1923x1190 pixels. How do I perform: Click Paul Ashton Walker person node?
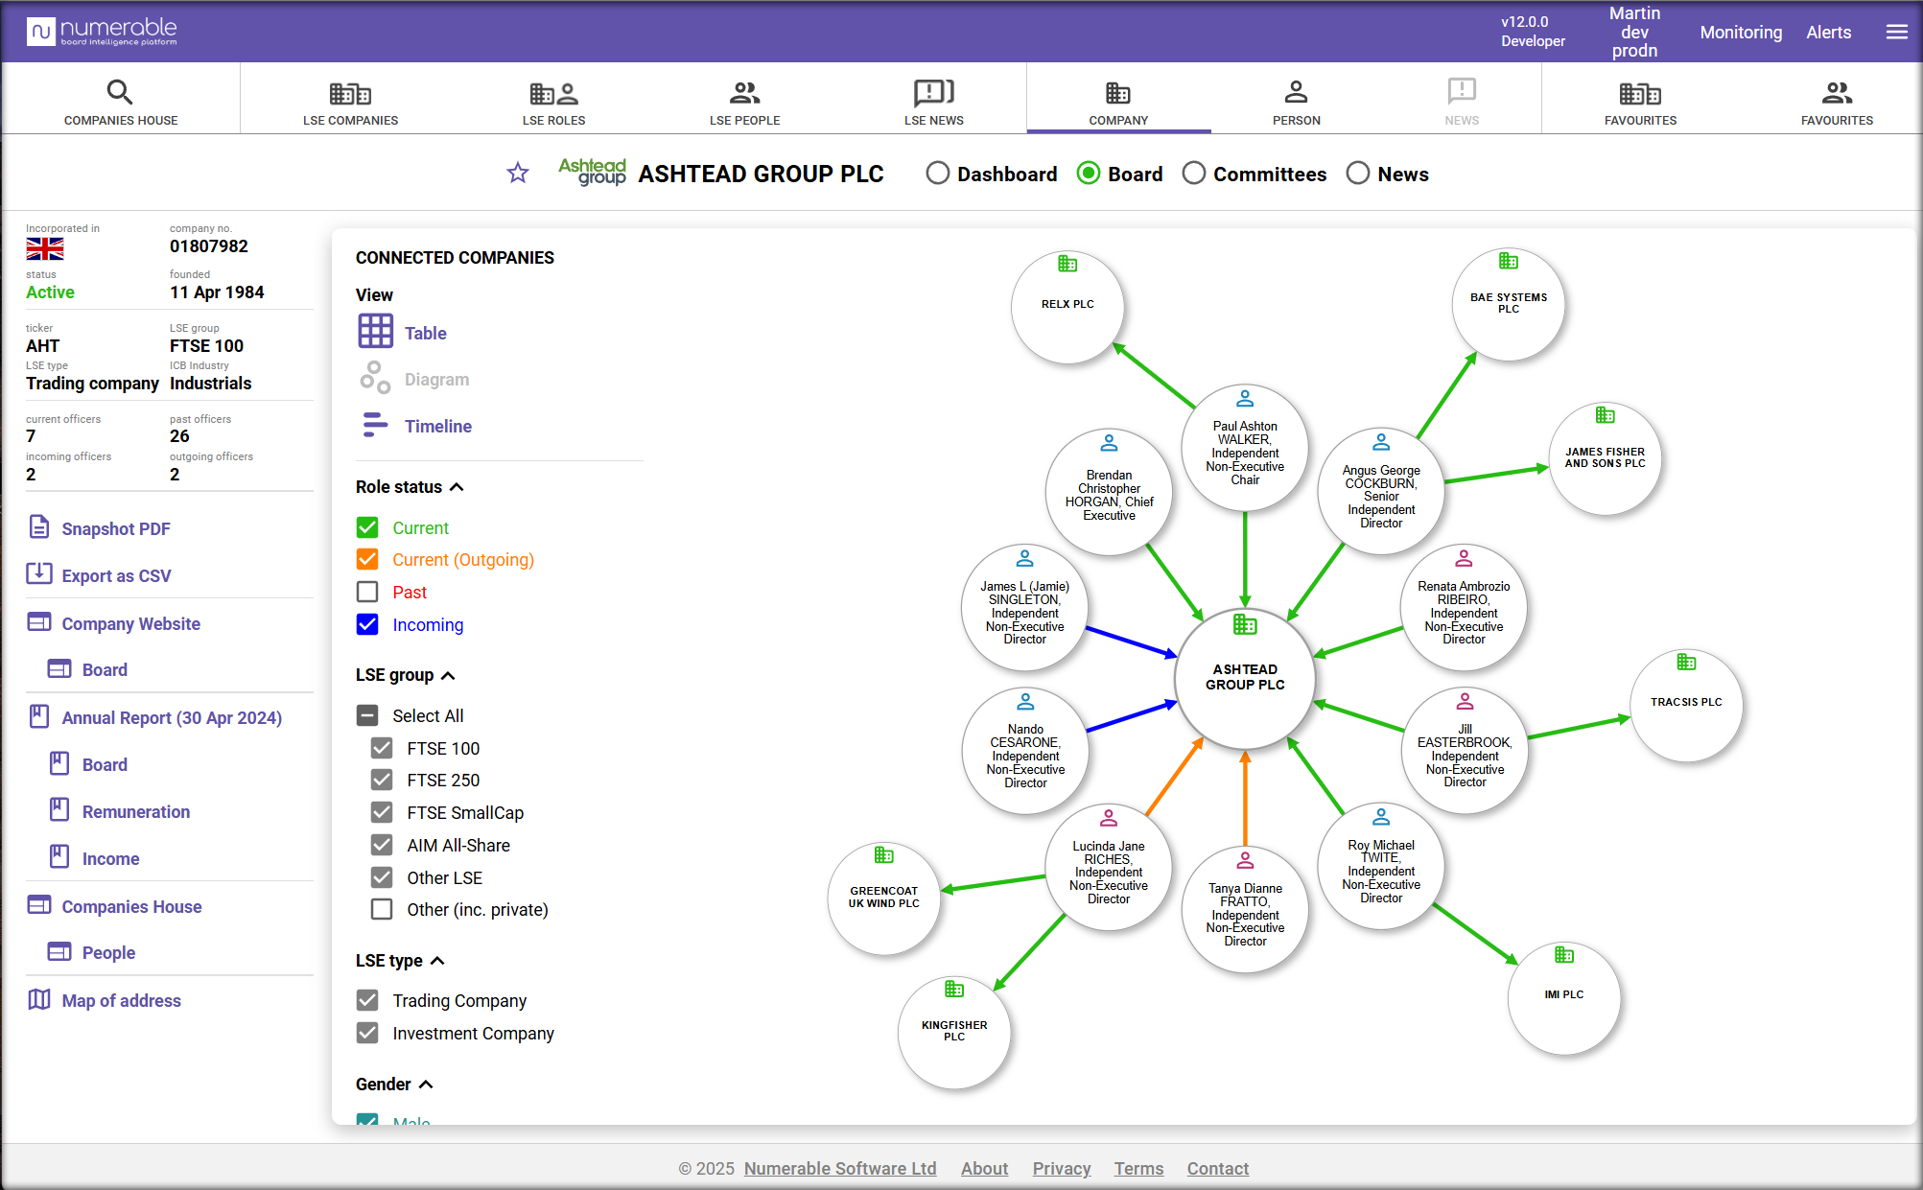coord(1245,447)
